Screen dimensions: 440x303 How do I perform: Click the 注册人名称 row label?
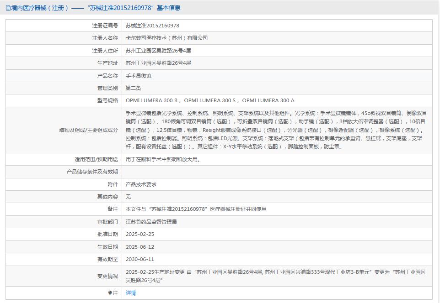pos(105,38)
